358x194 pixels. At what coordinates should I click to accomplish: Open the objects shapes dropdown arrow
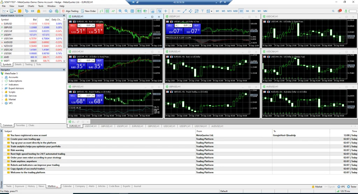coord(212,11)
